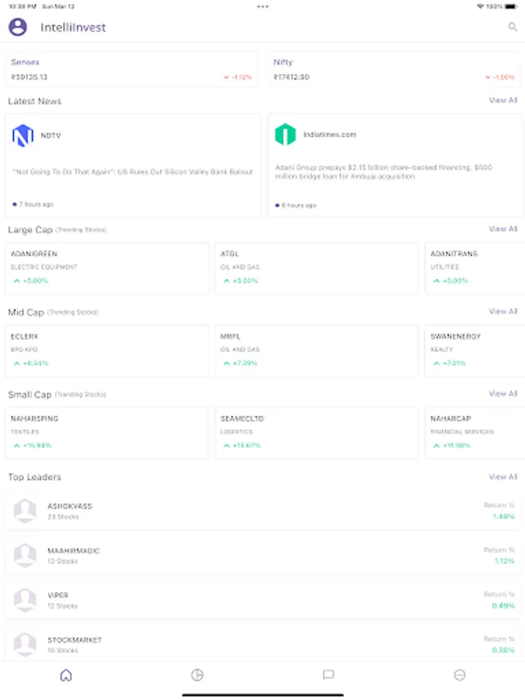
Task: View all Mid Cap stocks
Action: [502, 311]
